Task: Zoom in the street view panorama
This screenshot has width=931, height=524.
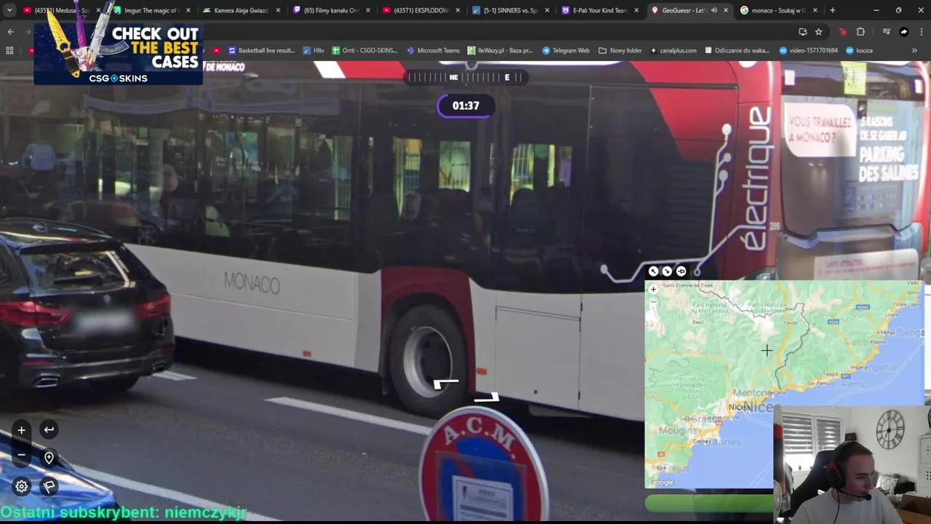Action: point(21,430)
